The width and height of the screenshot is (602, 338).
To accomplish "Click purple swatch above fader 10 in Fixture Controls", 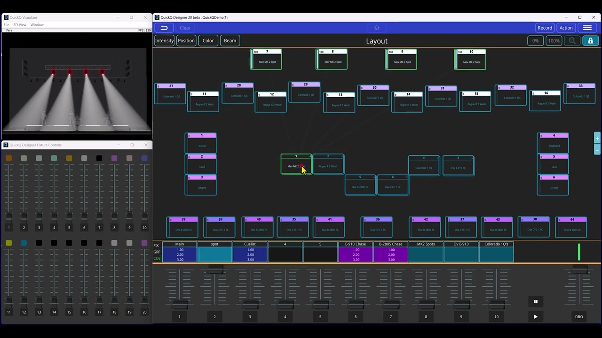I will pos(144,159).
